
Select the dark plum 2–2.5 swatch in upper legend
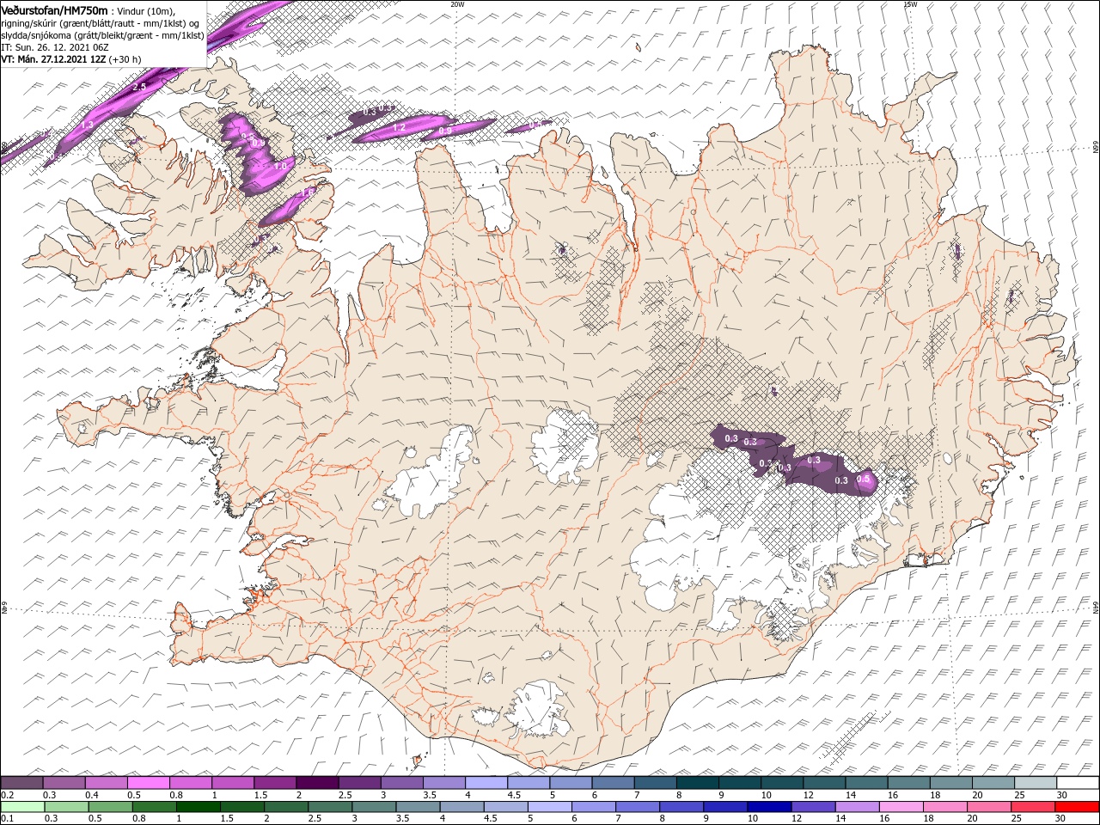[317, 783]
